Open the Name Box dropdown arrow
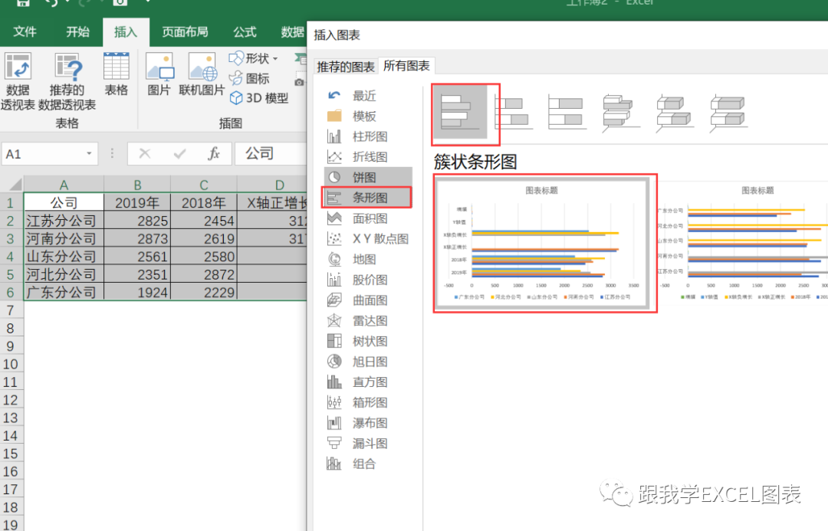 point(89,153)
